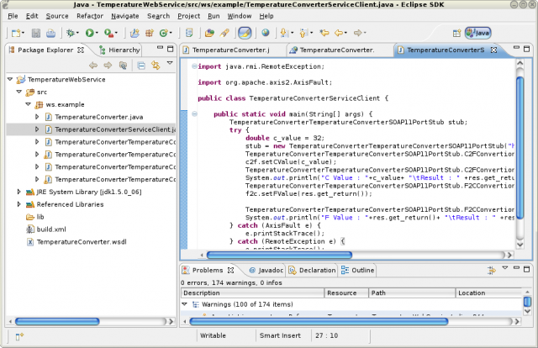Click the Package Explorer horizontal scrollbar thumb

(57, 322)
